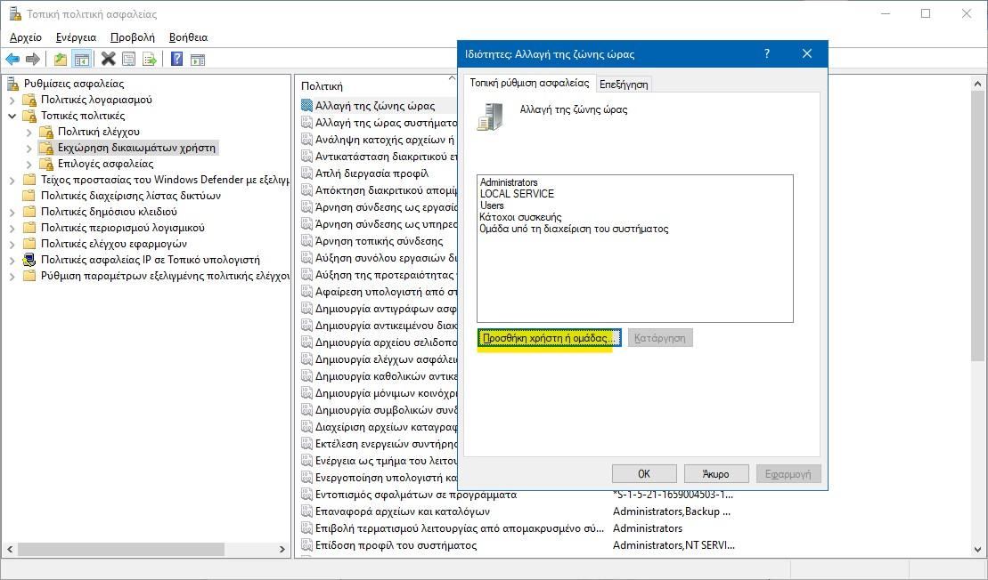
Task: Click the Ρυθμίσεις ασφαλείας root node icon
Action: tap(12, 84)
